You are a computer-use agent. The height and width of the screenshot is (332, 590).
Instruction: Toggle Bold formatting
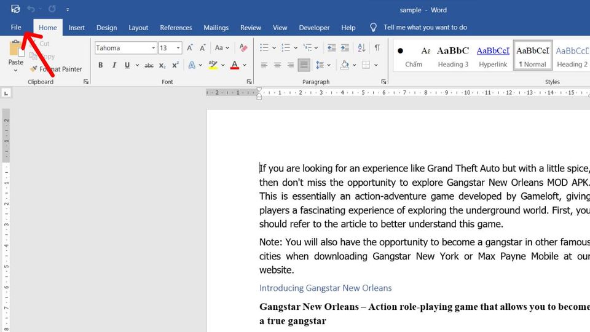click(100, 65)
